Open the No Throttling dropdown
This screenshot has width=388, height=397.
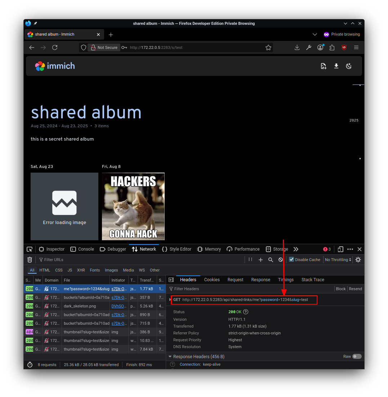[338, 260]
